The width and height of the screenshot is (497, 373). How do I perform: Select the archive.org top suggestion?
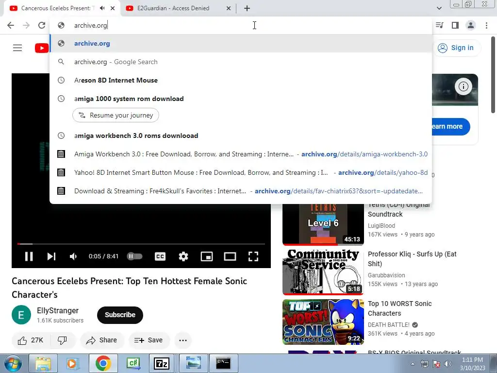(x=241, y=43)
